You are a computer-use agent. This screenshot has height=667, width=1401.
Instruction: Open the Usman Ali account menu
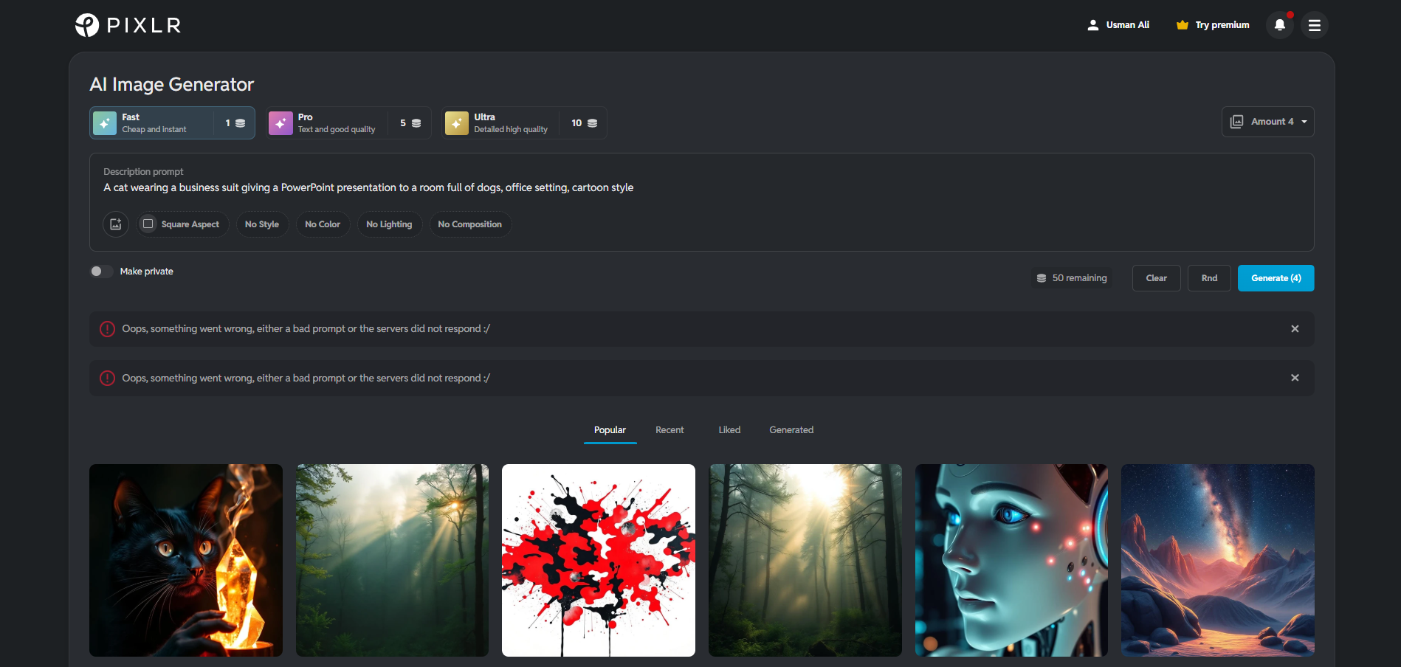[x=1118, y=24]
